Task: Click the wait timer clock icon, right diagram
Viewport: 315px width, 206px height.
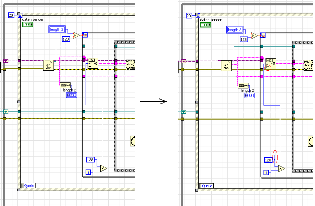Action: [311, 141]
